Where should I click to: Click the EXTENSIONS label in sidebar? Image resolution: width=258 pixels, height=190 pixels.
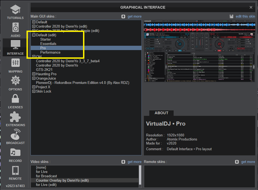click(15, 125)
